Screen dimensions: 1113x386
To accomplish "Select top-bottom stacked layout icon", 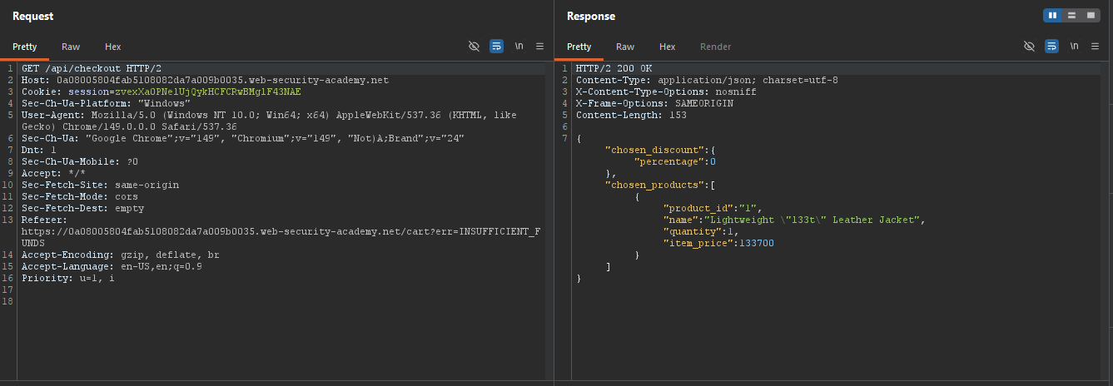I will pos(1071,15).
